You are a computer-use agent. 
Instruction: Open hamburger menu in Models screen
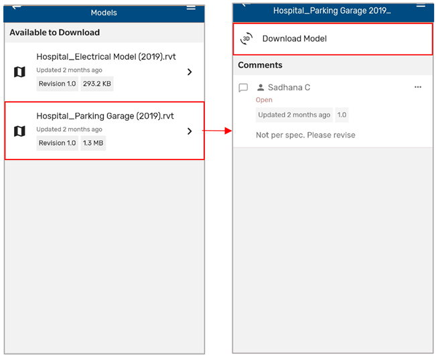(191, 7)
